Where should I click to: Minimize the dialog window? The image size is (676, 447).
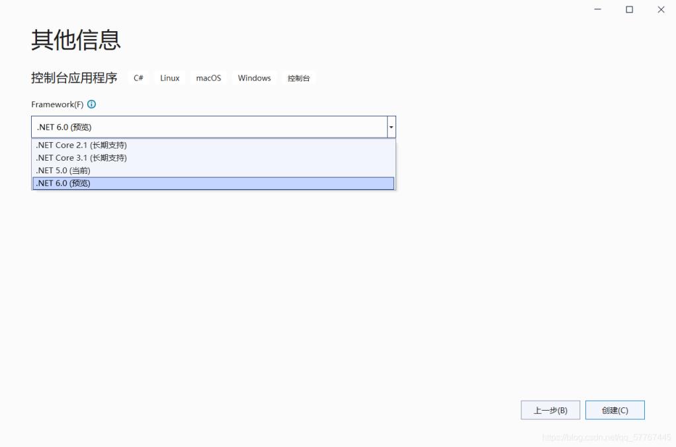597,9
